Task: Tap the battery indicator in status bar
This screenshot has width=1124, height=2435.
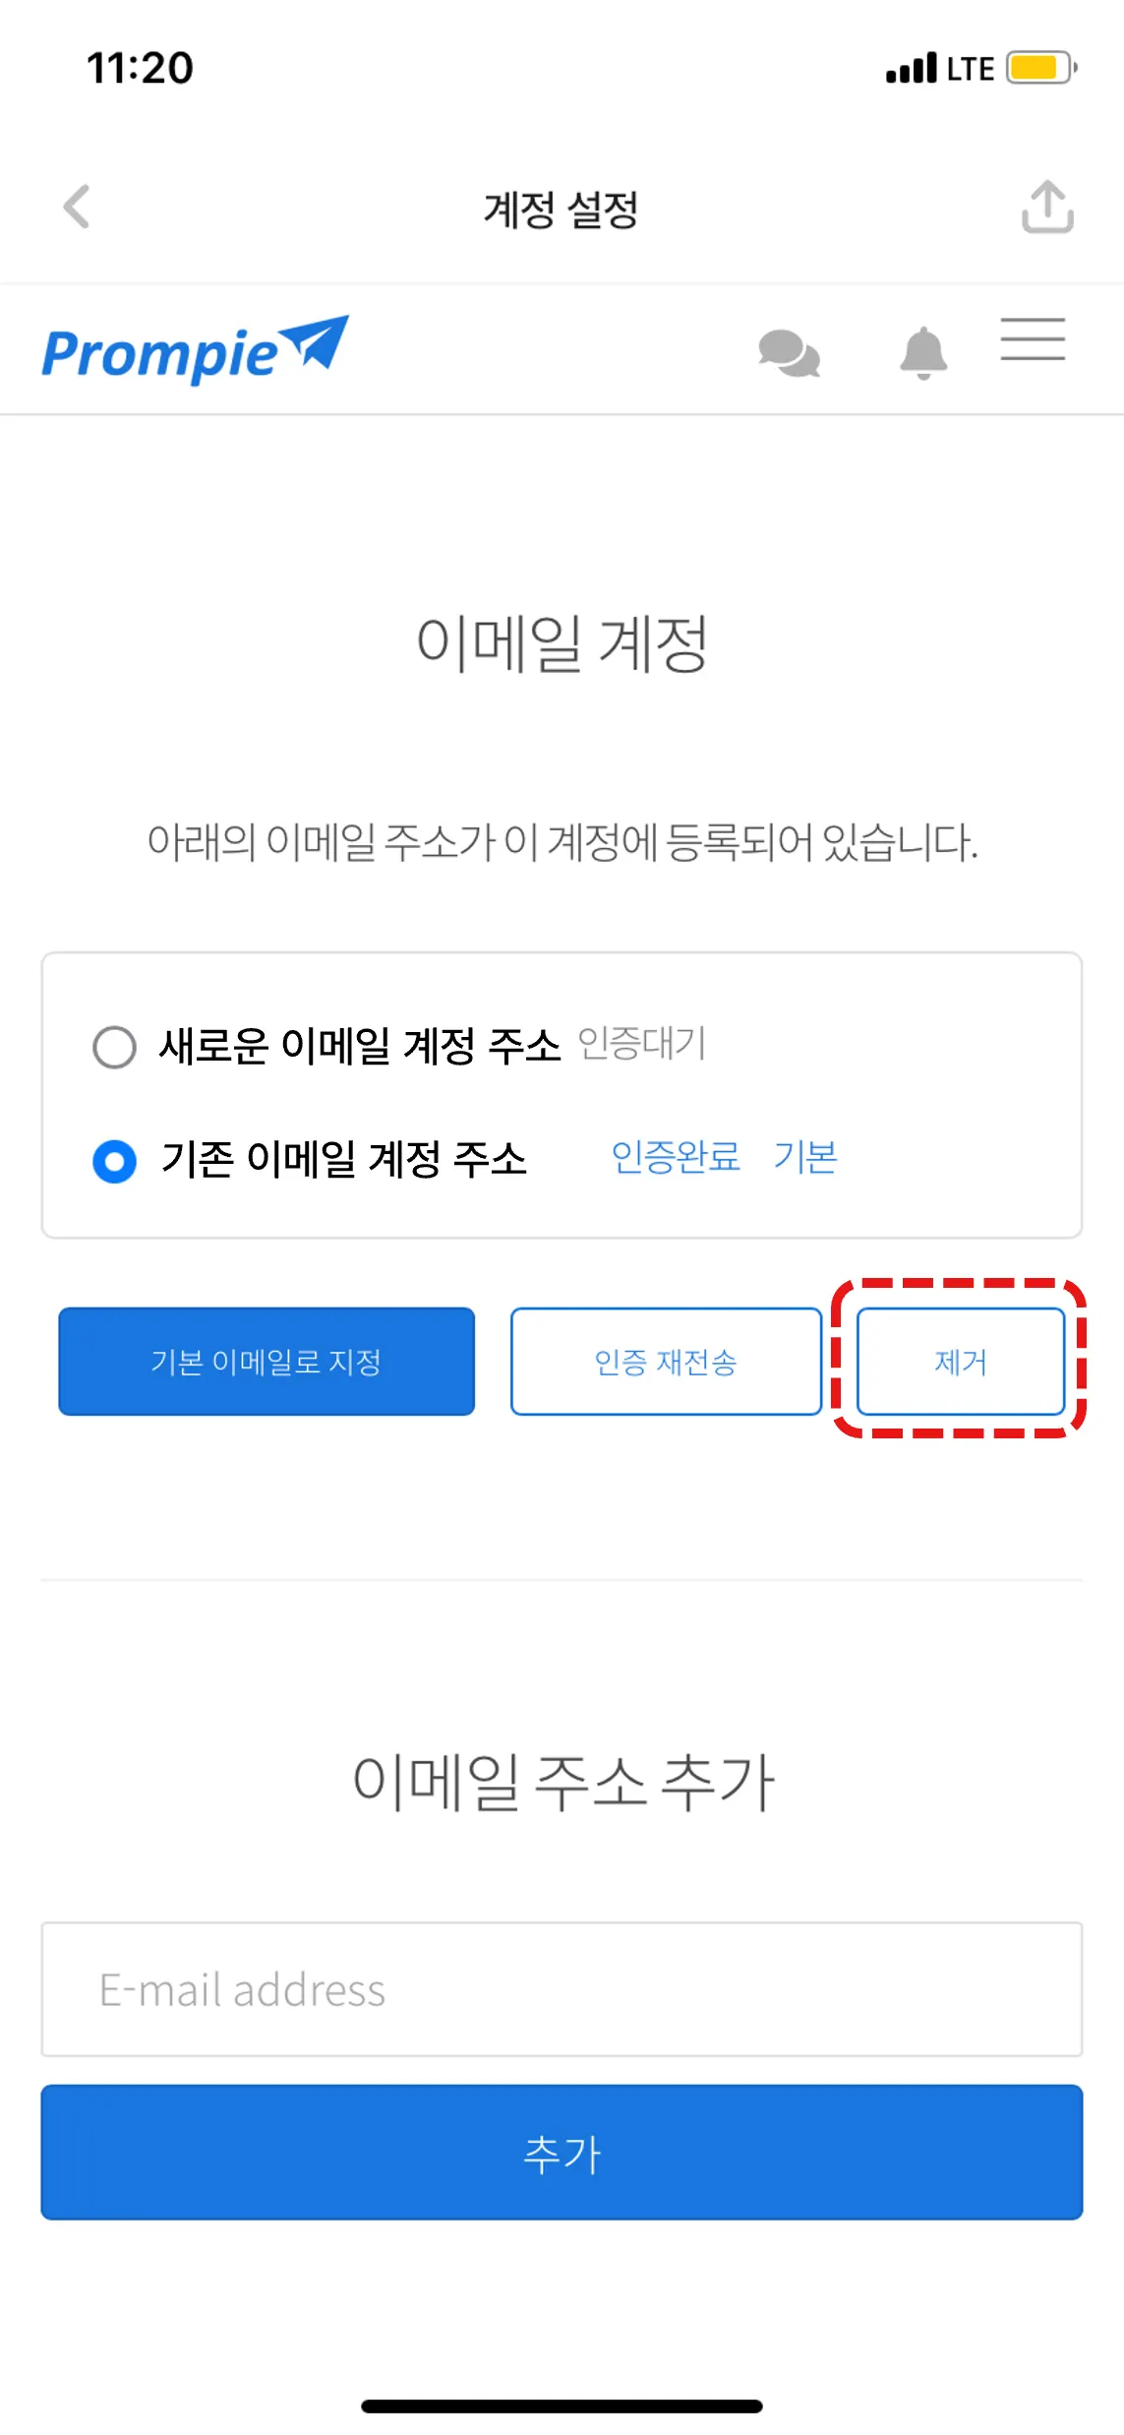Action: (1041, 68)
